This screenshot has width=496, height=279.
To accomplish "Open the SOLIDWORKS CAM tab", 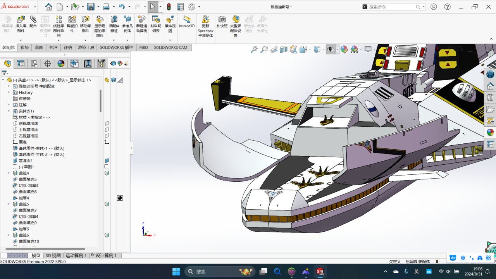I will point(170,47).
